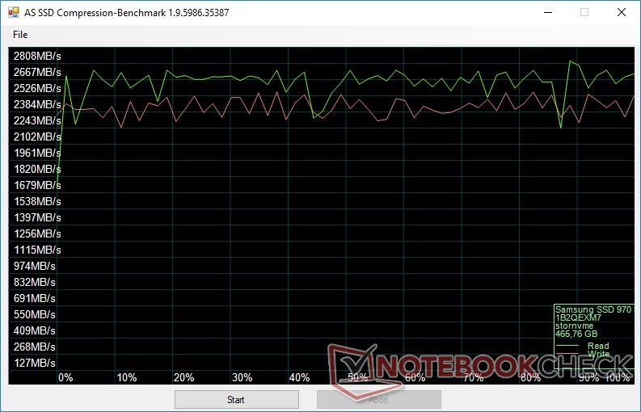641x412 pixels.
Task: Click the AS SSD app icon in the title bar
Action: pos(14,12)
